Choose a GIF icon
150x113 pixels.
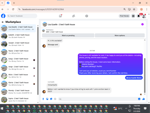55,99
